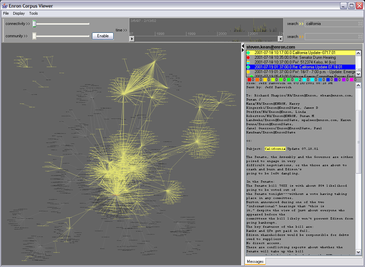Select the California Update--0717.01 message row
Viewport: 365px width, 267px height.
click(301, 53)
